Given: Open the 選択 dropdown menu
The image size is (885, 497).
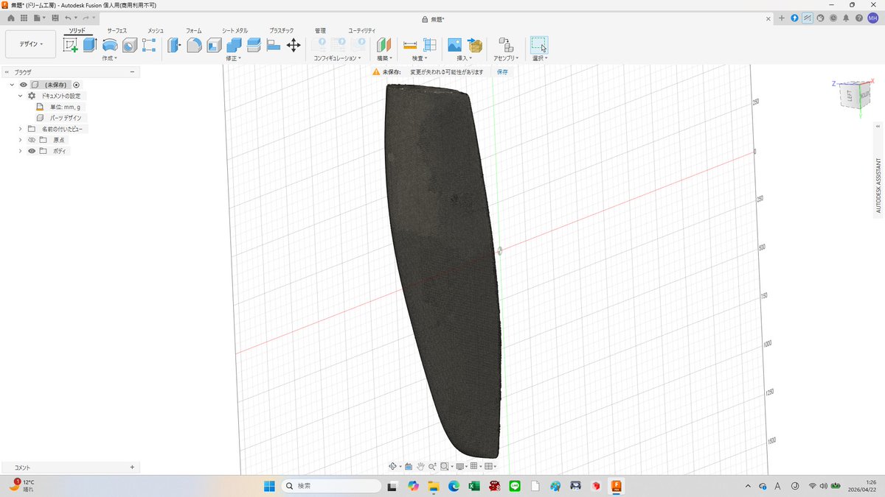Looking at the screenshot, I should pos(539,58).
